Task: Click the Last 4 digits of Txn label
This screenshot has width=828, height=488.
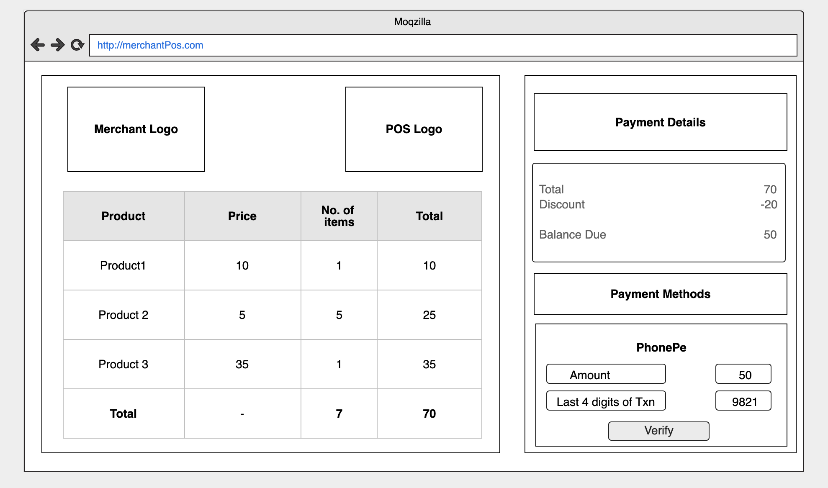Action: click(x=606, y=401)
